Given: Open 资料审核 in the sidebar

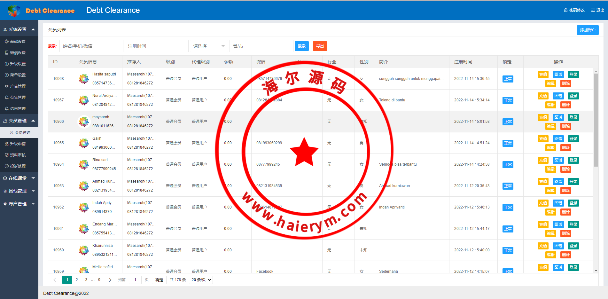Looking at the screenshot, I should click(x=18, y=155).
